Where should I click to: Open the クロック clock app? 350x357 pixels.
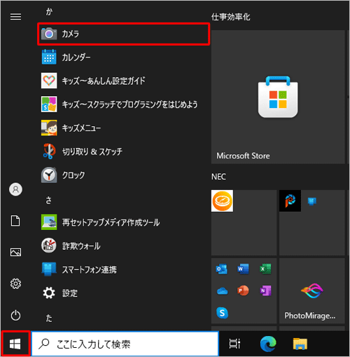click(x=123, y=175)
